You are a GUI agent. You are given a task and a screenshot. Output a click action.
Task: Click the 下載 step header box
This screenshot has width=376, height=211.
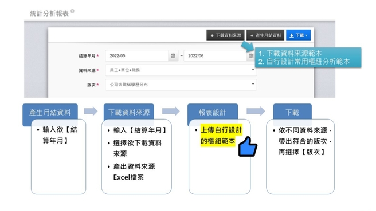click(292, 112)
